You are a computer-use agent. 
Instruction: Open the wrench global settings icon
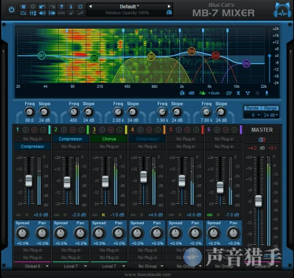coord(80,13)
